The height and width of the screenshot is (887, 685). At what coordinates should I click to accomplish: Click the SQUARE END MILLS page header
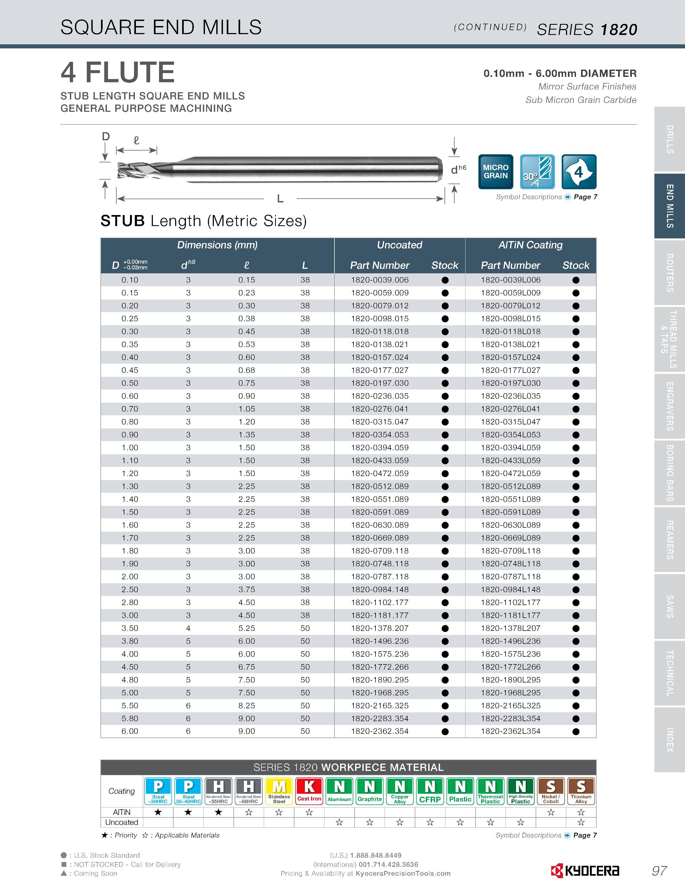coord(161,27)
